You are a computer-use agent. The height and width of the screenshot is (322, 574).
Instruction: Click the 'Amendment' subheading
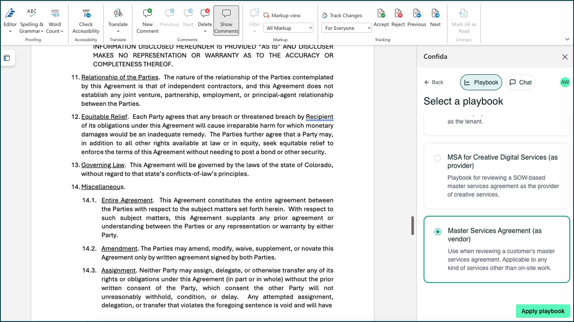[x=119, y=248]
